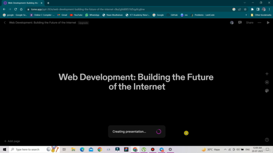Open the Gmail bookmark
This screenshot has height=153, width=273.
tap(62, 15)
